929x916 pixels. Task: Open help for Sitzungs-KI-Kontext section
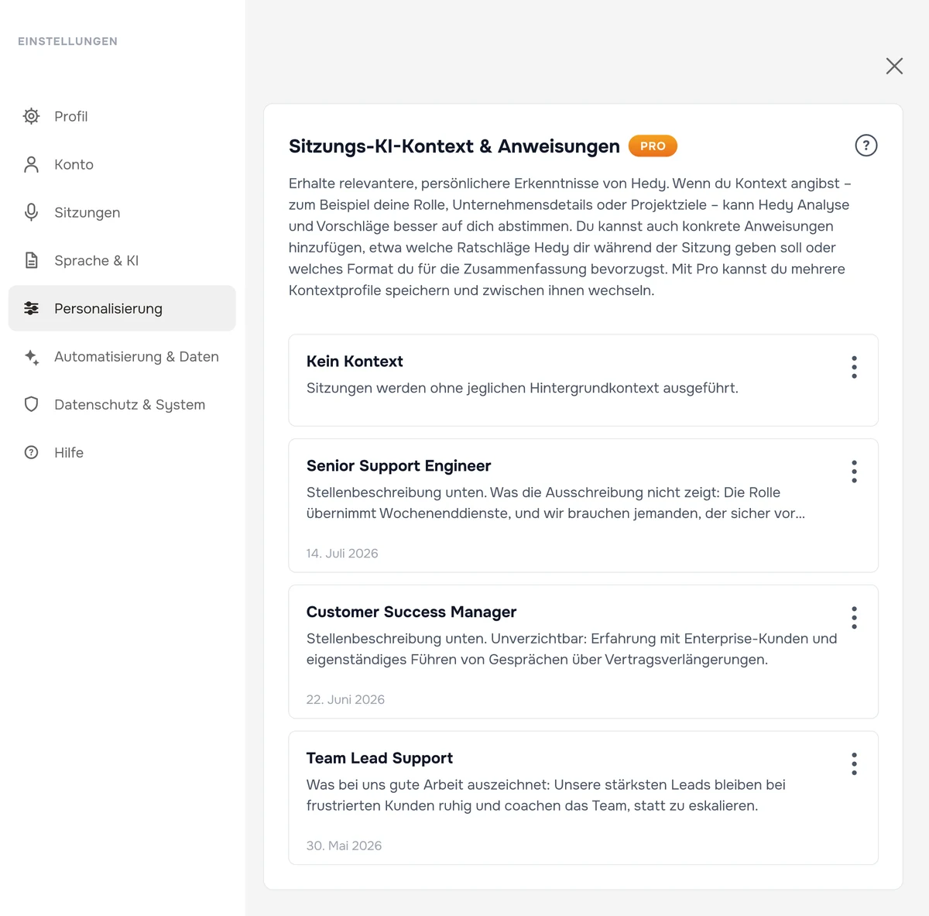(866, 146)
